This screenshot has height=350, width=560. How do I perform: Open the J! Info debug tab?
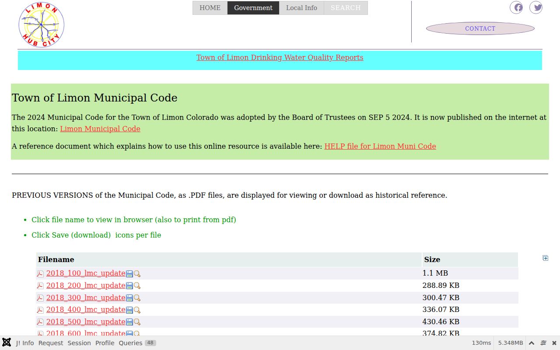click(x=25, y=343)
